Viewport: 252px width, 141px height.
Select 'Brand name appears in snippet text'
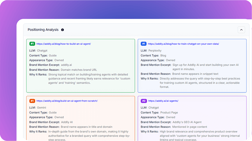click(x=195, y=74)
